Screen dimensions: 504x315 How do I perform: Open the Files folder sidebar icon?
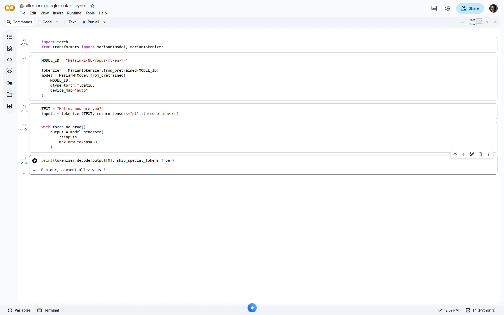click(9, 94)
